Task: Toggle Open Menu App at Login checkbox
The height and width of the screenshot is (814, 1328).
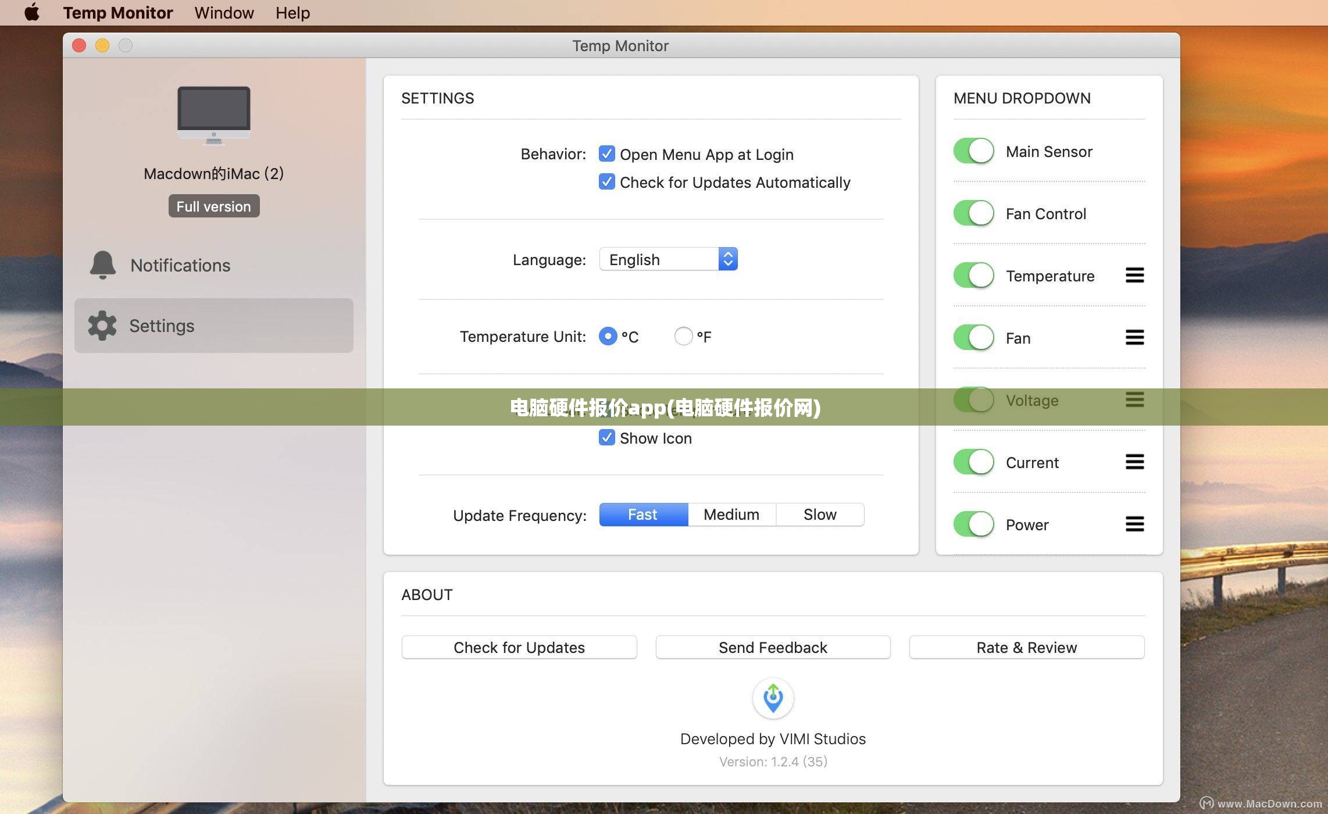Action: tap(606, 154)
